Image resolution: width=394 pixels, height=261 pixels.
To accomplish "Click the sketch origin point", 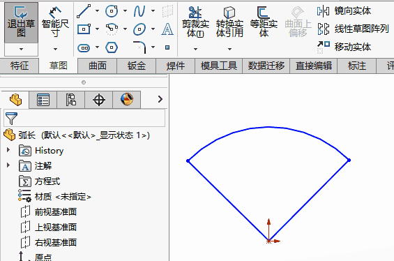I will [x=268, y=241].
